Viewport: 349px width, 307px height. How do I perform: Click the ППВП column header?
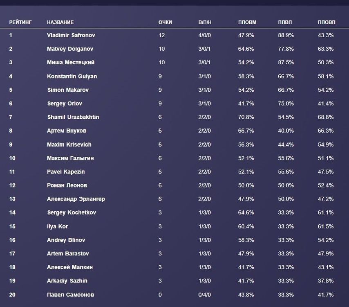[x=285, y=22]
